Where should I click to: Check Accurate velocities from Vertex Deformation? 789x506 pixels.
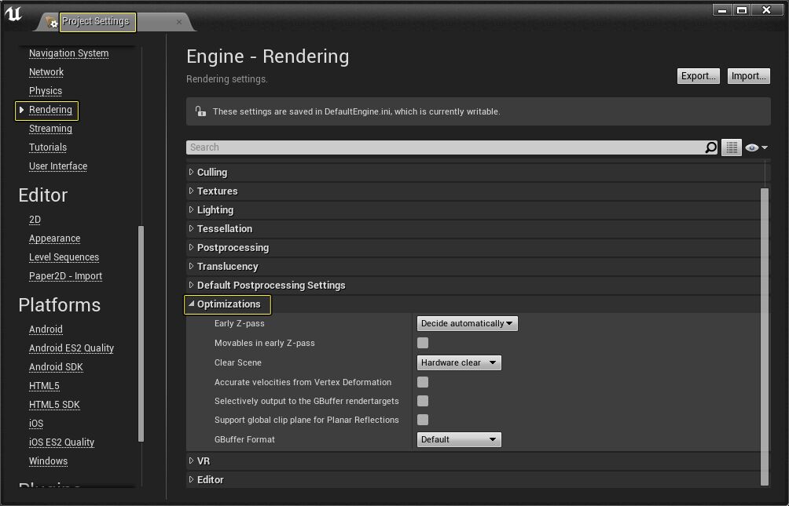[x=422, y=382]
